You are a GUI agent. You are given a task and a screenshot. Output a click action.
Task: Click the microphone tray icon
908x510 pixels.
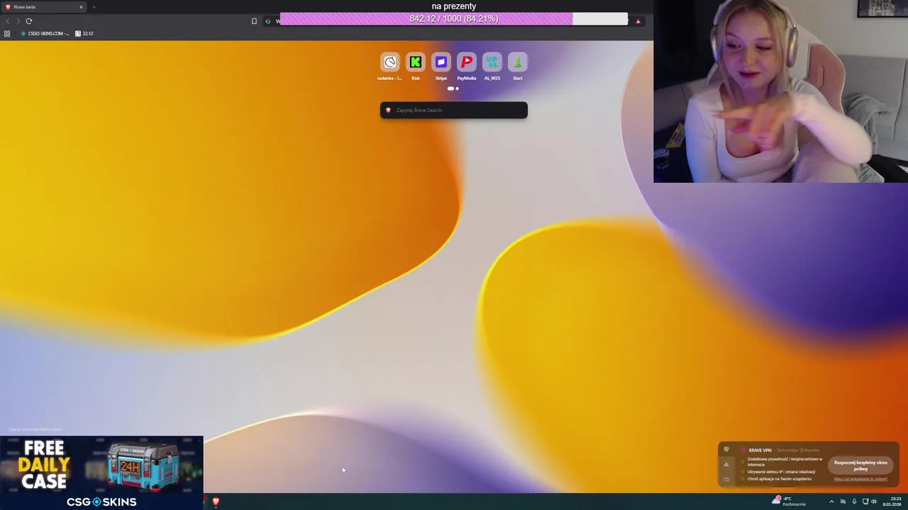tap(854, 501)
